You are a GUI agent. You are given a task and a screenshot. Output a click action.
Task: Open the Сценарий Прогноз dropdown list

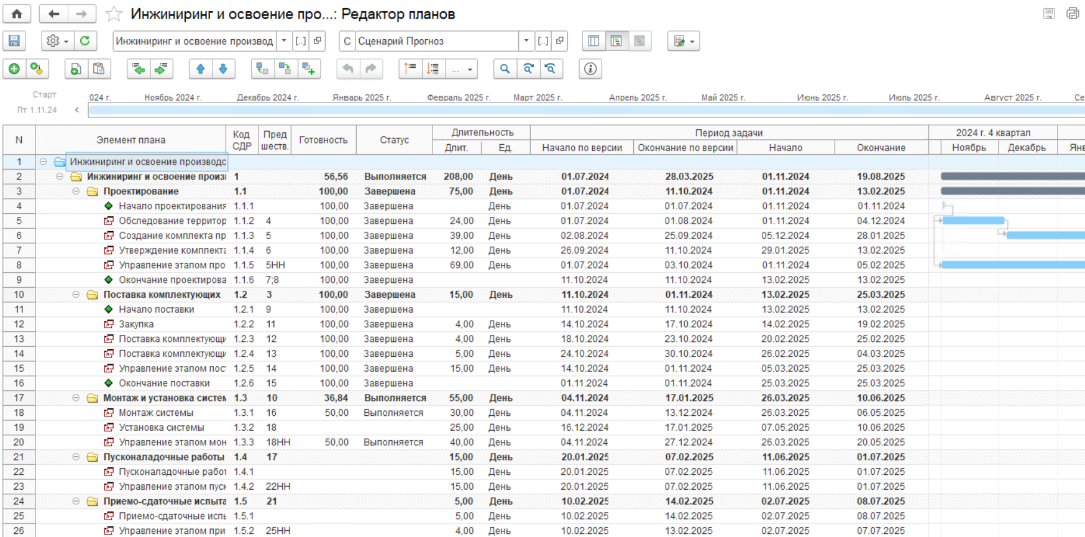[x=526, y=41]
